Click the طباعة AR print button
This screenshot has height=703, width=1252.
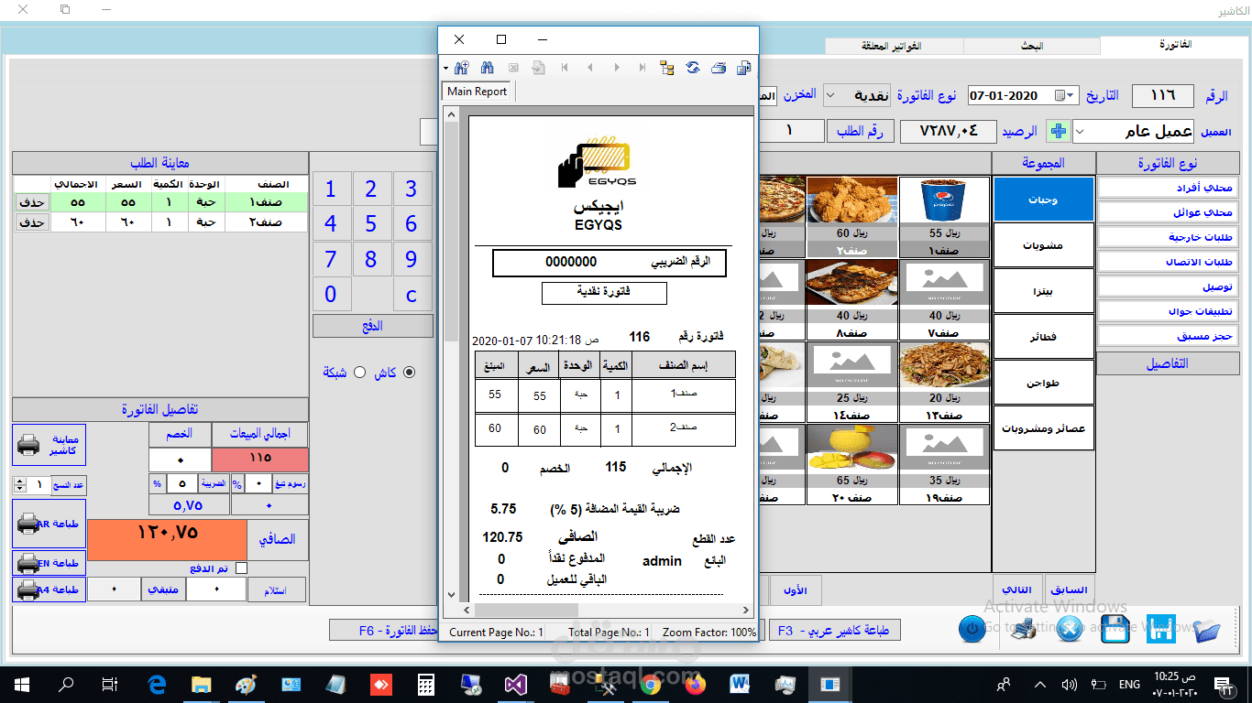pyautogui.click(x=49, y=524)
